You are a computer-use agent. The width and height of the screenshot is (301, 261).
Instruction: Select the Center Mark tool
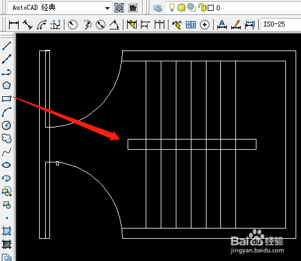(x=205, y=25)
